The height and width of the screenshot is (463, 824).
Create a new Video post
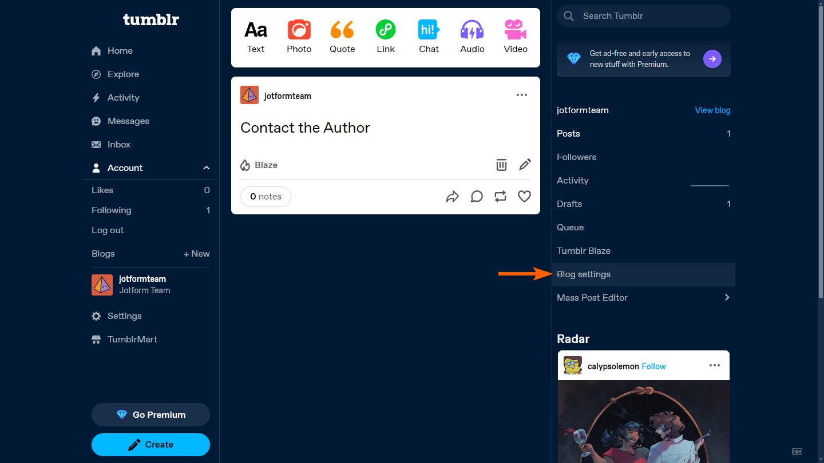[x=516, y=37]
